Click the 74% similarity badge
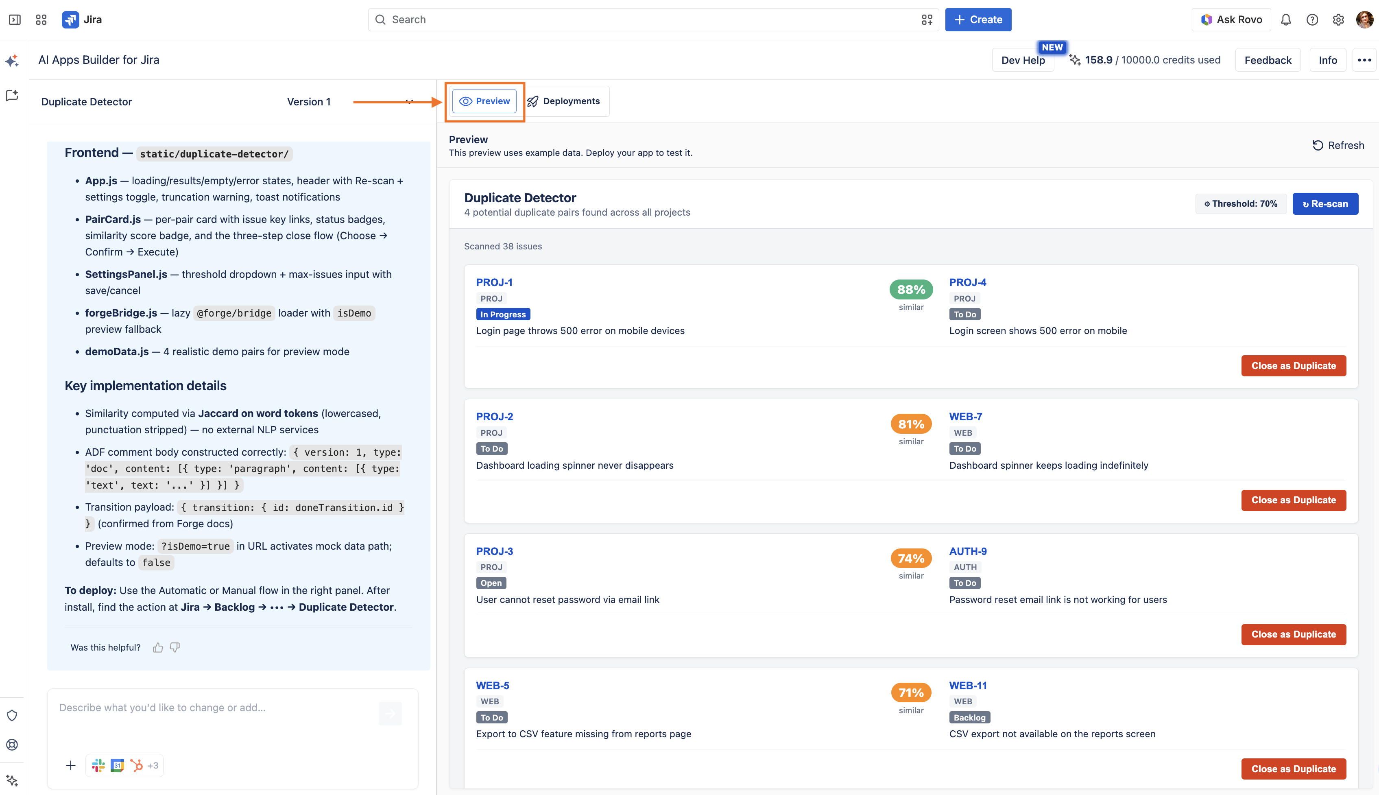The height and width of the screenshot is (795, 1379). pos(911,558)
